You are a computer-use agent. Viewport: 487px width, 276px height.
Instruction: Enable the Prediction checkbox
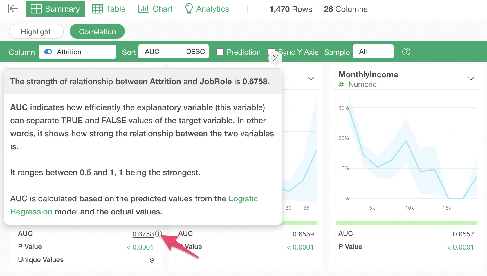[220, 52]
